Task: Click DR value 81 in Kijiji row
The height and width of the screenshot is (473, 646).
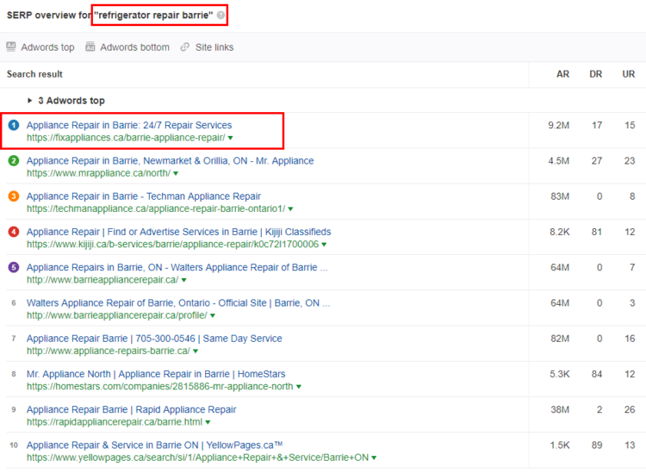Action: 597,232
